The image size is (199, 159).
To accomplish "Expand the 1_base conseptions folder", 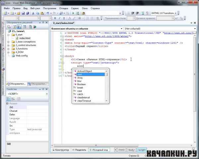I will [x=9, y=42].
